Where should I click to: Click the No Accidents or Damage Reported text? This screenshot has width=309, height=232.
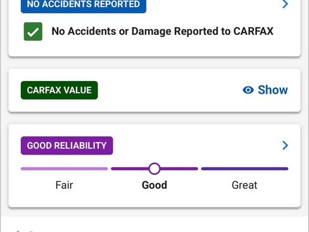pyautogui.click(x=162, y=31)
